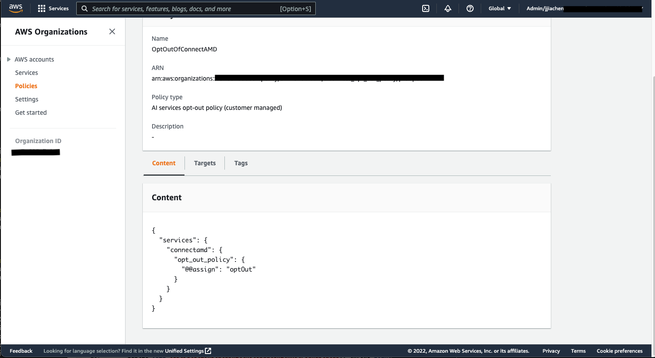Click the Feedback button in footer
Image resolution: width=655 pixels, height=358 pixels.
pyautogui.click(x=21, y=351)
